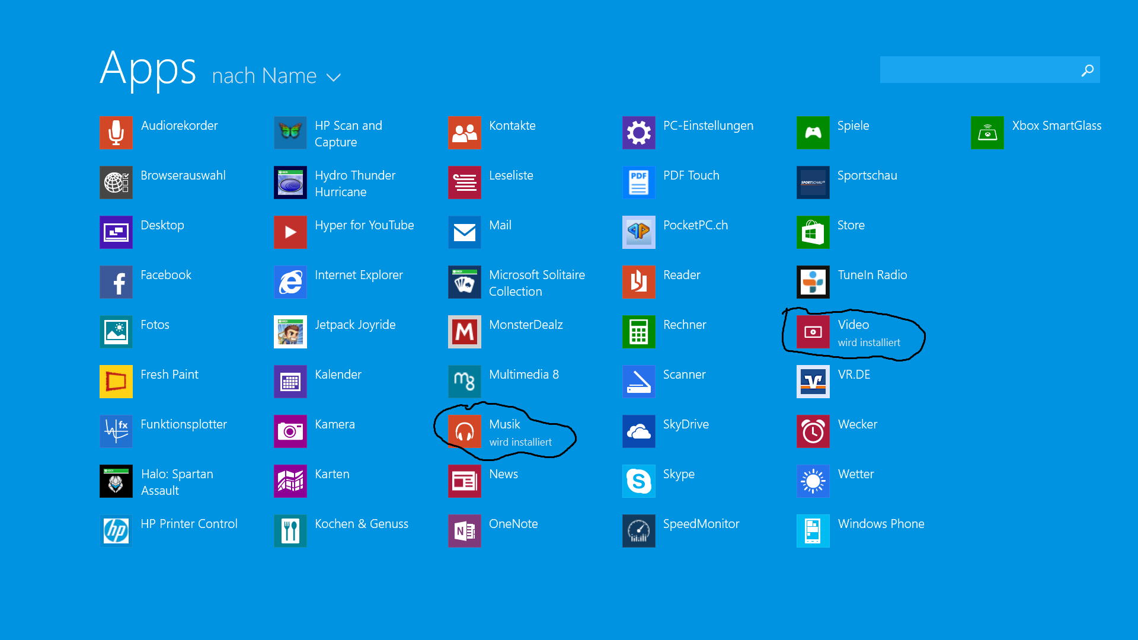The width and height of the screenshot is (1138, 640).
Task: Open the Kontakte people icon
Action: click(465, 133)
